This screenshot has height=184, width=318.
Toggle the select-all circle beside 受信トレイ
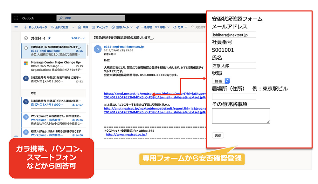(26, 38)
